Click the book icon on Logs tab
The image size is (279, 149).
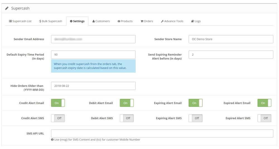point(193,21)
